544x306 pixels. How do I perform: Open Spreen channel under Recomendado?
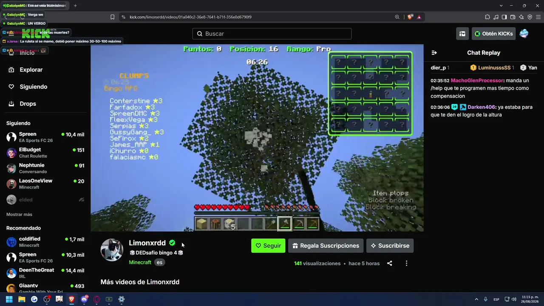[x=45, y=258]
